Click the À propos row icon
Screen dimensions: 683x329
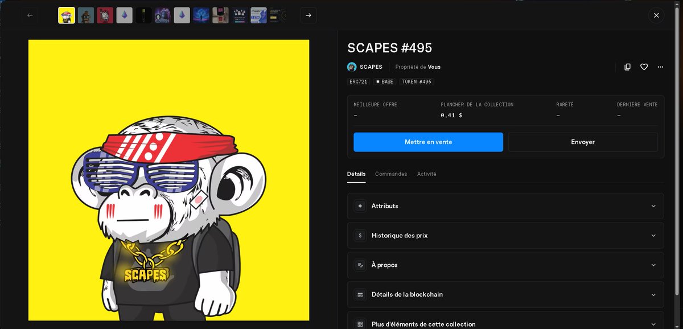360,265
